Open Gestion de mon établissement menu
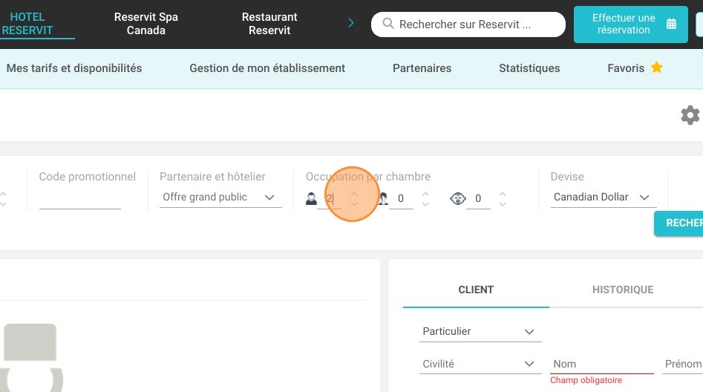 [x=267, y=68]
